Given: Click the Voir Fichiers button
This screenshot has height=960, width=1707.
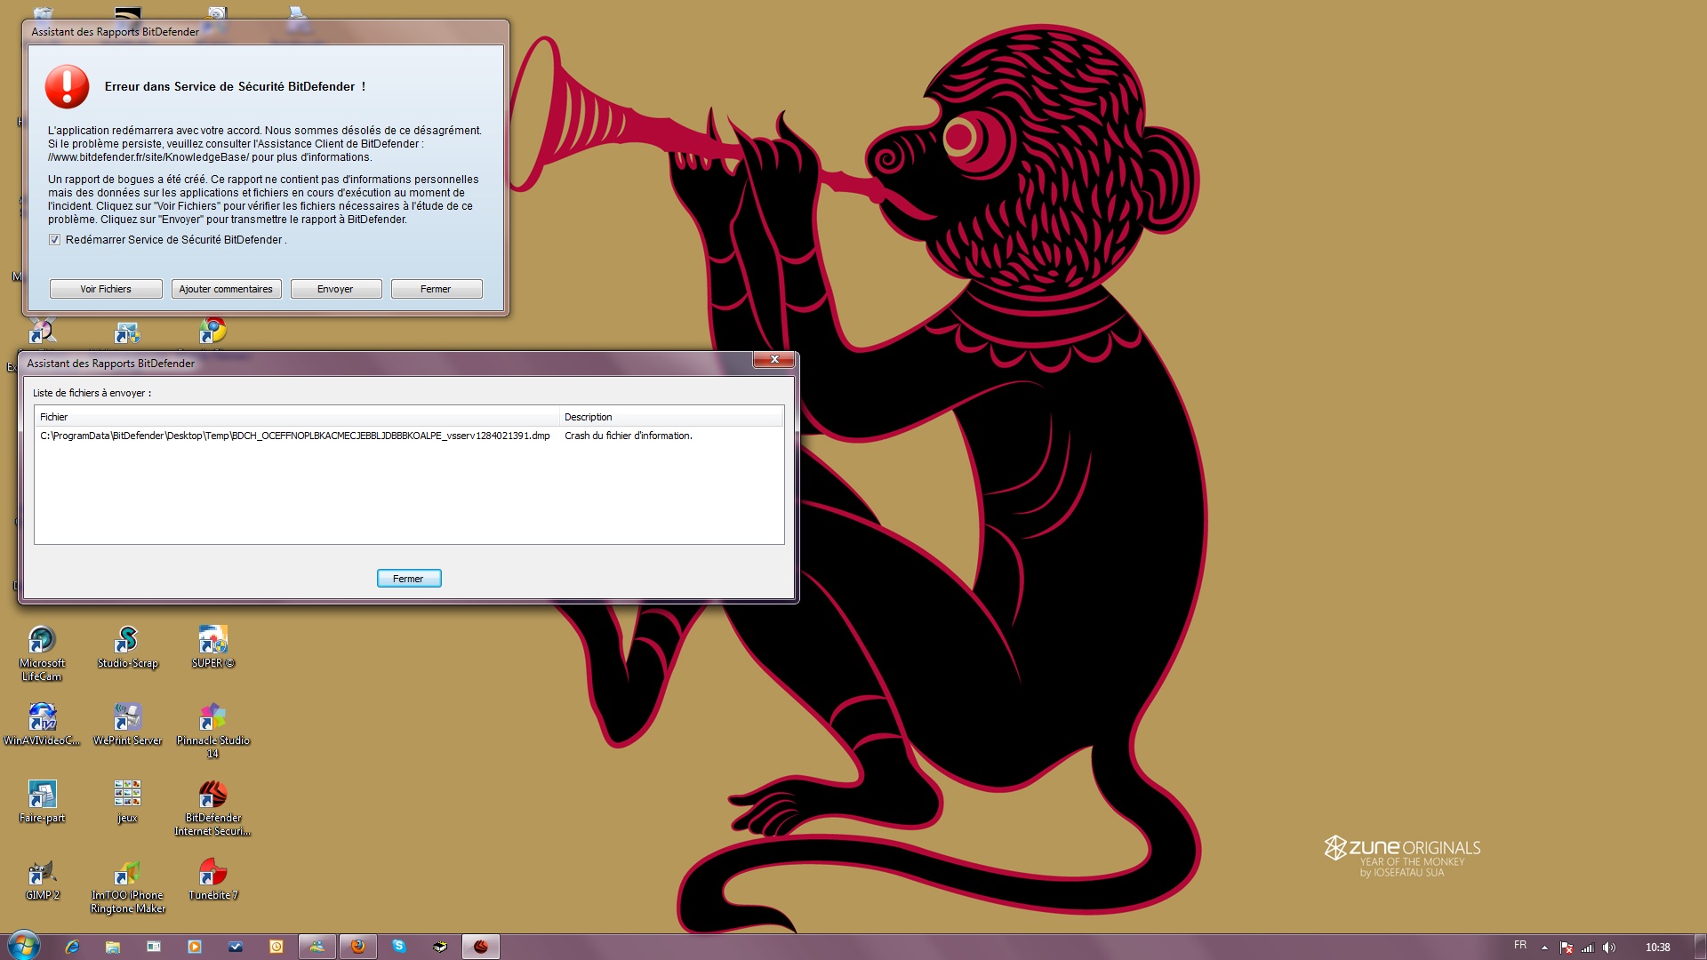Looking at the screenshot, I should (106, 289).
